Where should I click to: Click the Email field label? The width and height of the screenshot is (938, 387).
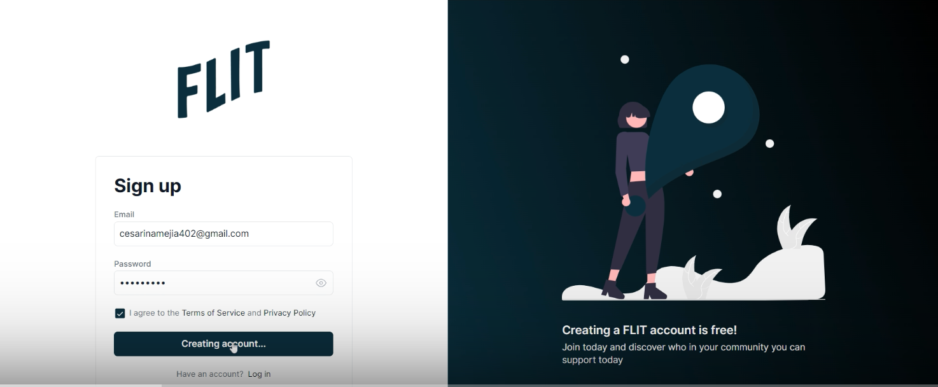124,215
